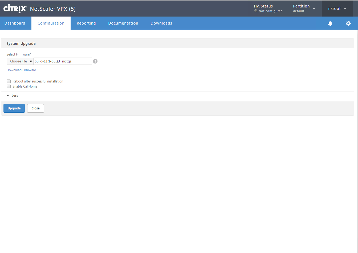The width and height of the screenshot is (358, 253).
Task: Click the firmware file name input field
Action: 63,61
